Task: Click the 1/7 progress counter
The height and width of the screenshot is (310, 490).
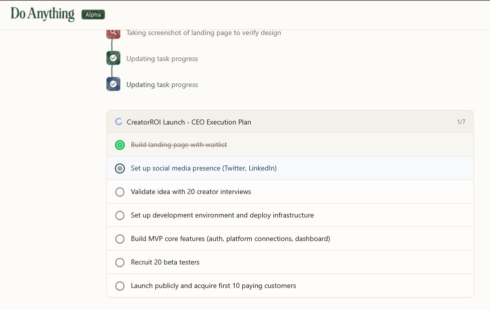Action: (461, 121)
